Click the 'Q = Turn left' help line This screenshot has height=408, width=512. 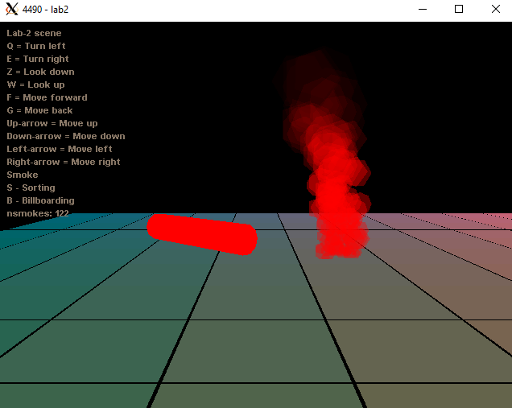click(x=36, y=46)
